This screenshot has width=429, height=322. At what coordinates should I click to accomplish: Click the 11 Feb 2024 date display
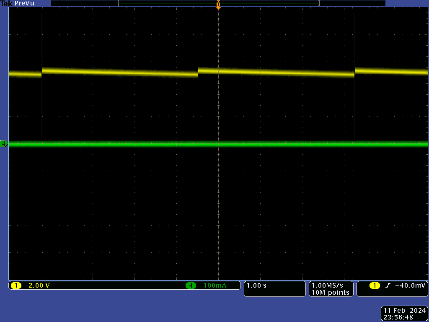pos(404,311)
